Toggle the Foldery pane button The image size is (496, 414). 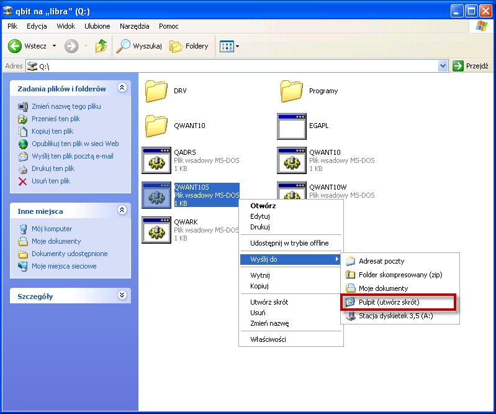[189, 46]
